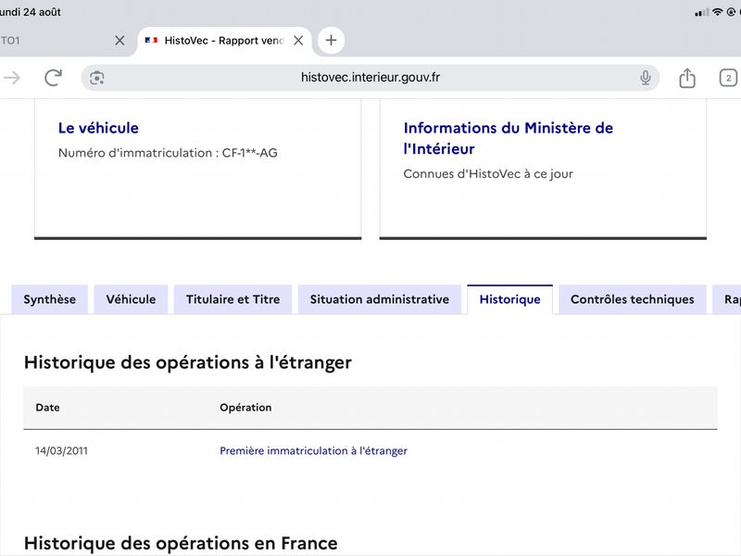This screenshot has width=741, height=556.
Task: Close the TO1 tab
Action: [x=119, y=41]
